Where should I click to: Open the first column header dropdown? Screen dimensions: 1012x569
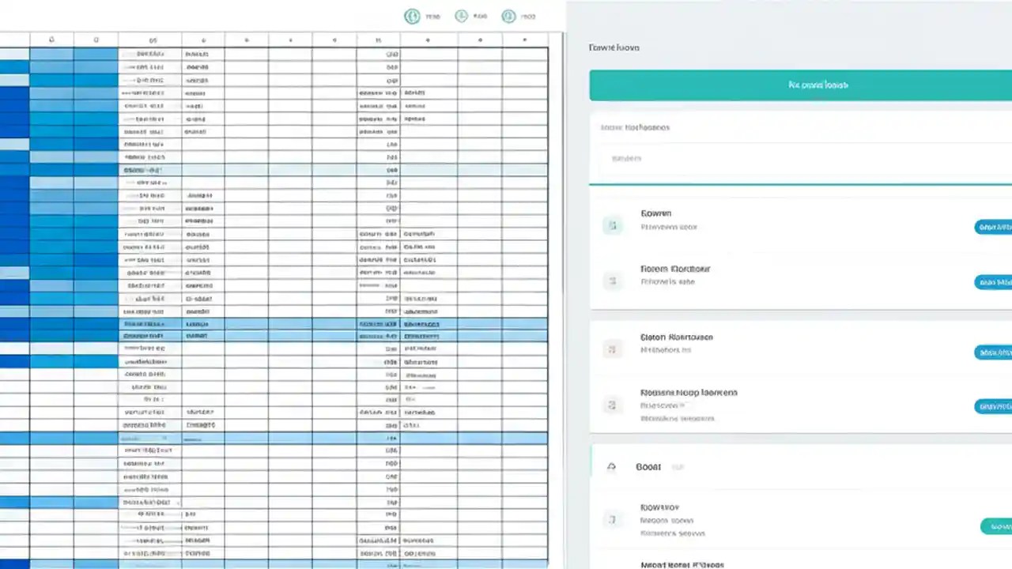click(51, 38)
